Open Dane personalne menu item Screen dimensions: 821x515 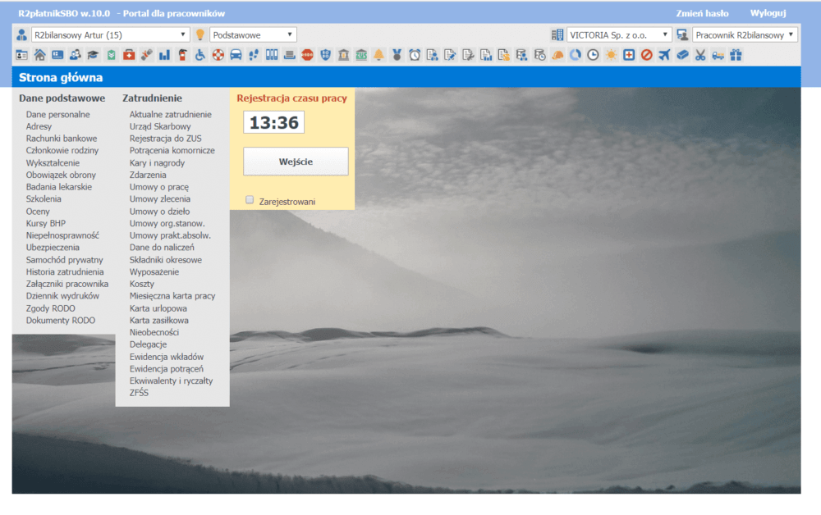click(x=57, y=115)
